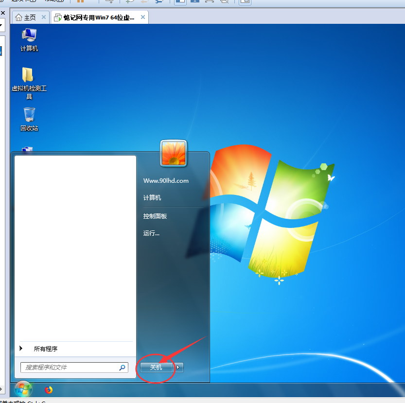The width and height of the screenshot is (405, 403).
Task: Open 计算机 from the Start menu
Action: [152, 198]
